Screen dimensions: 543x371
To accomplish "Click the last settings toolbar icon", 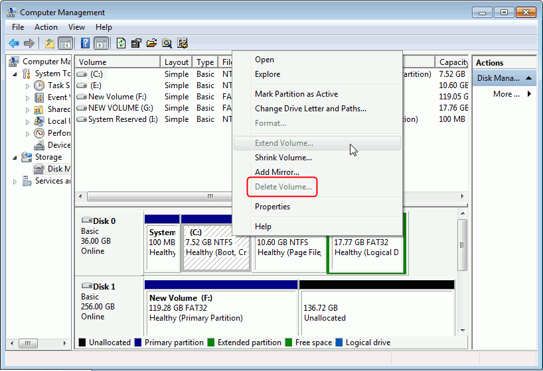I will point(183,43).
